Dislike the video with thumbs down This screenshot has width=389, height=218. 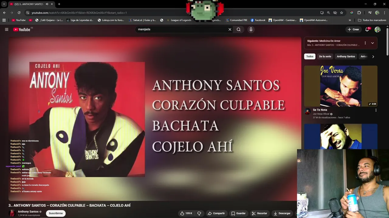point(199,213)
